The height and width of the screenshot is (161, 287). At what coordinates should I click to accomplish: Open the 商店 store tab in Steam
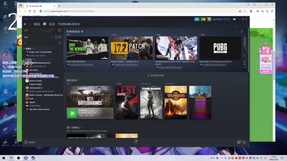pos(37,24)
